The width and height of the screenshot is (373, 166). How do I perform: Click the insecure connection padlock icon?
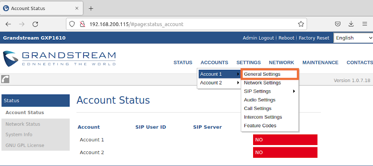click(x=82, y=24)
